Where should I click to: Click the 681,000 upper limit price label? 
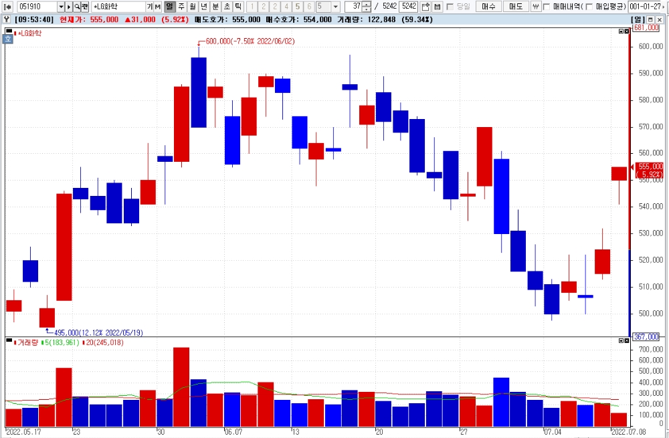click(646, 27)
